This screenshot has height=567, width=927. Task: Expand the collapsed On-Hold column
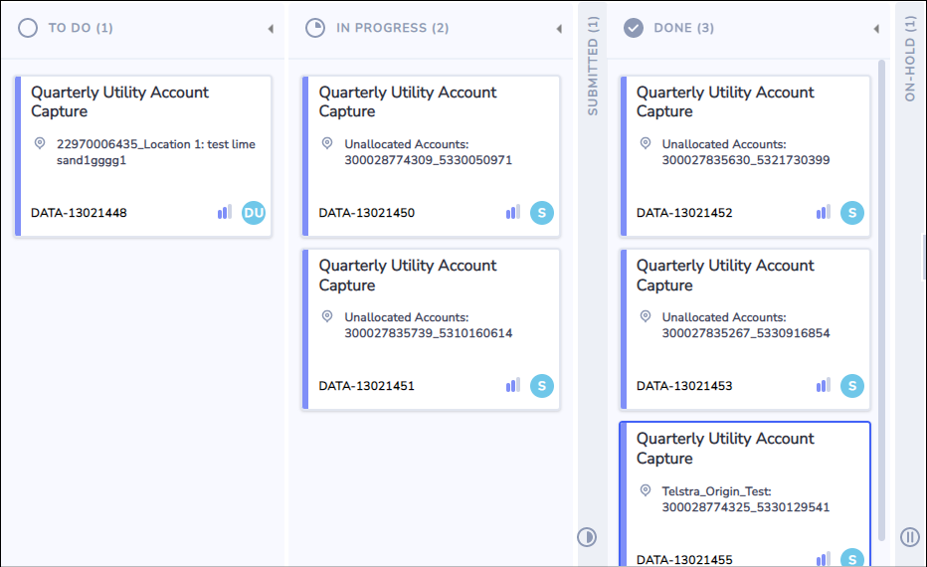click(x=910, y=58)
